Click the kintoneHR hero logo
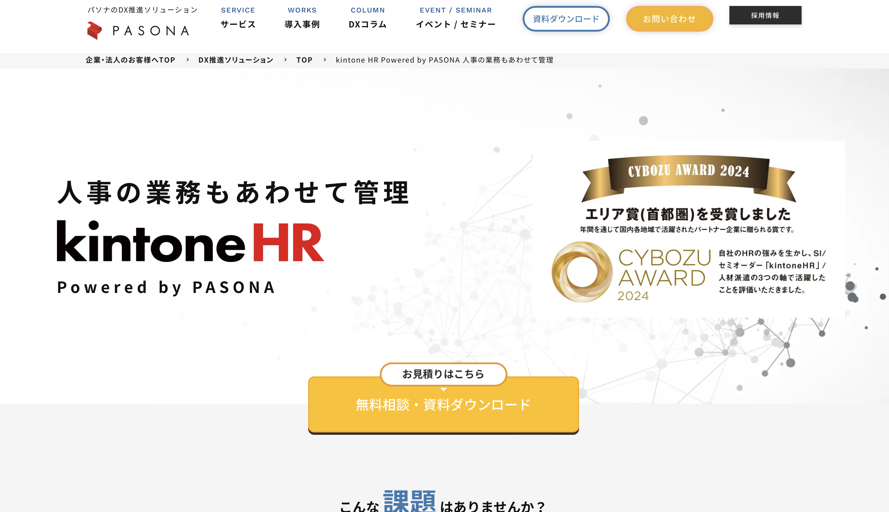The width and height of the screenshot is (889, 512). tap(190, 241)
